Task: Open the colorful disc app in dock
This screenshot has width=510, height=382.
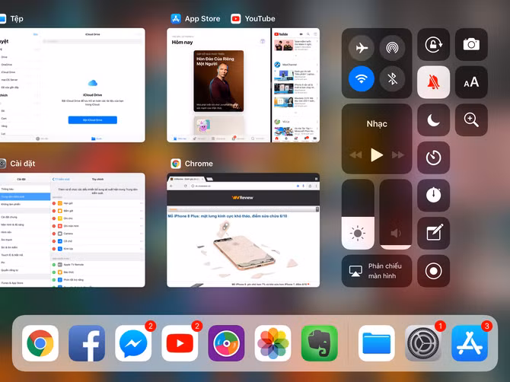Action: 226,343
